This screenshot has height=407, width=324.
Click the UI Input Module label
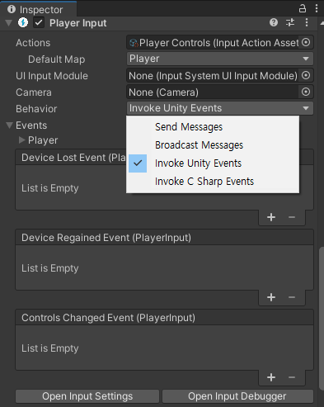52,76
